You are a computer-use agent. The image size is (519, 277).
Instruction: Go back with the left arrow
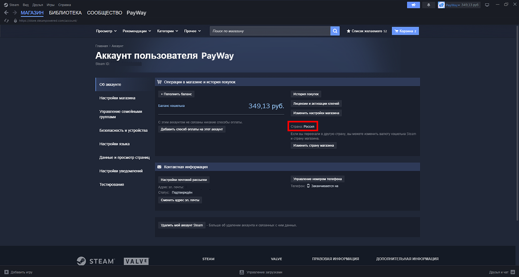6,12
